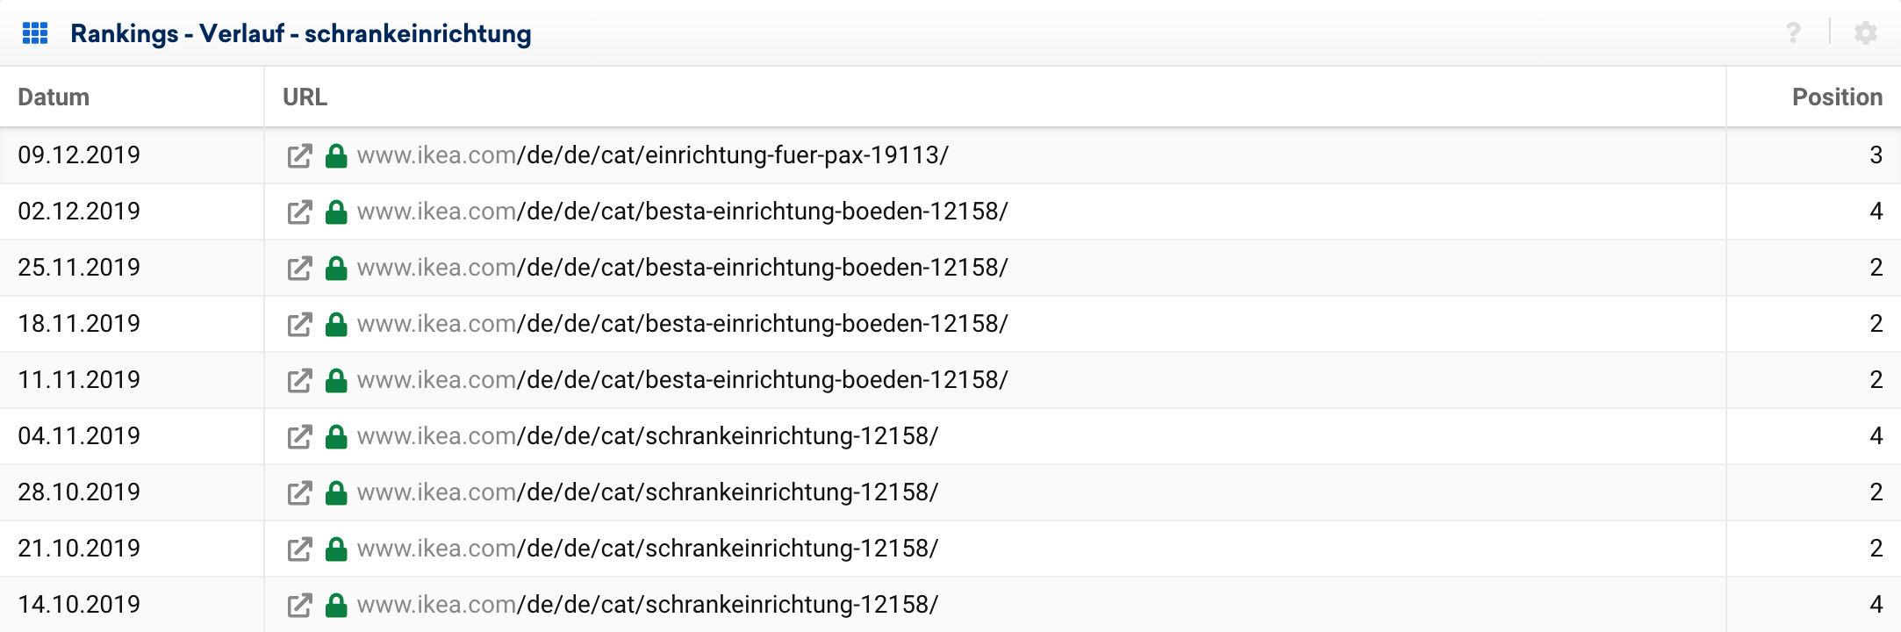Open external link icon for 09.12.2019 row
Image resolution: width=1901 pixels, height=632 pixels.
point(299,156)
